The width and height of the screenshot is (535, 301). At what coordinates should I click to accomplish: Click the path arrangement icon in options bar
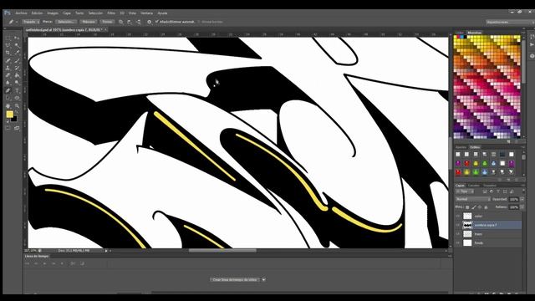tap(139, 22)
